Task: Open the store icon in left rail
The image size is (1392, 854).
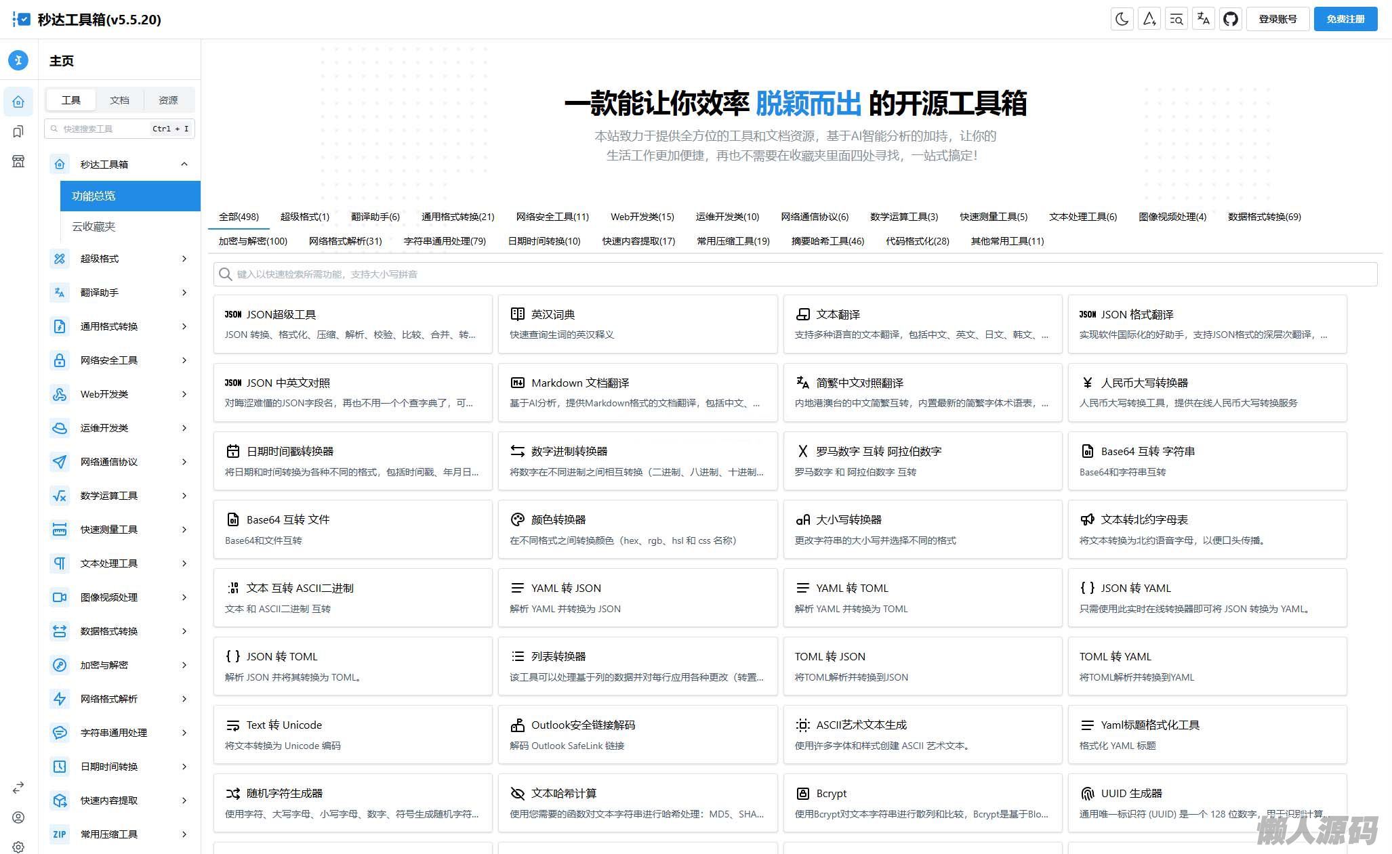Action: pos(18,161)
